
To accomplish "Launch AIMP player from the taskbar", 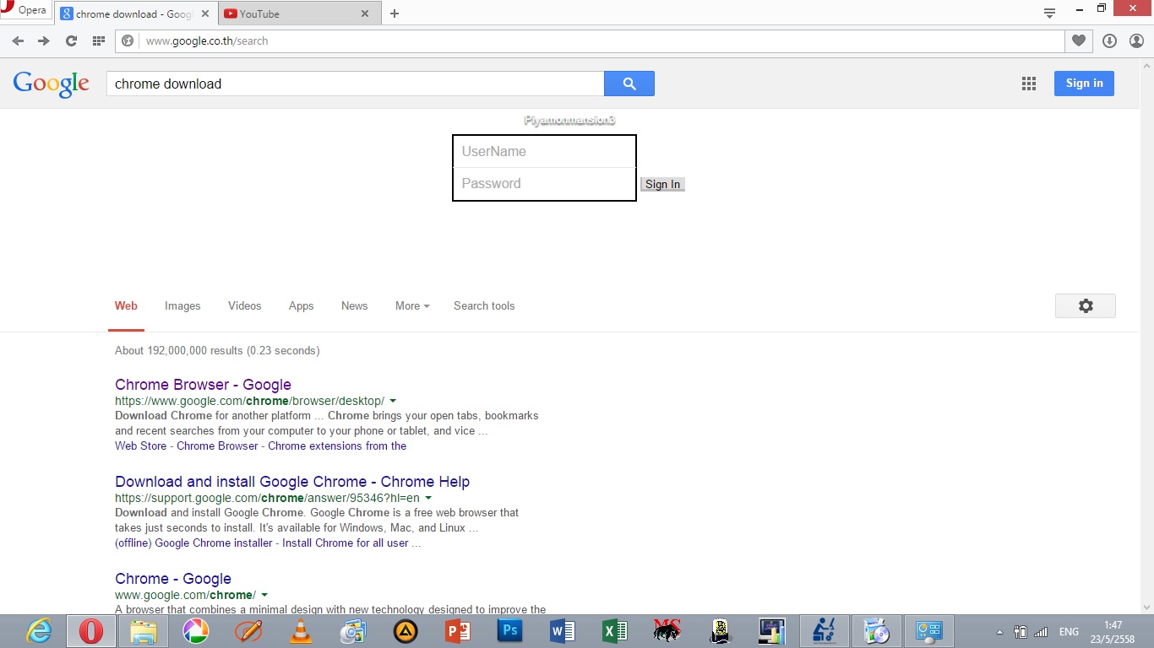I will click(x=406, y=631).
